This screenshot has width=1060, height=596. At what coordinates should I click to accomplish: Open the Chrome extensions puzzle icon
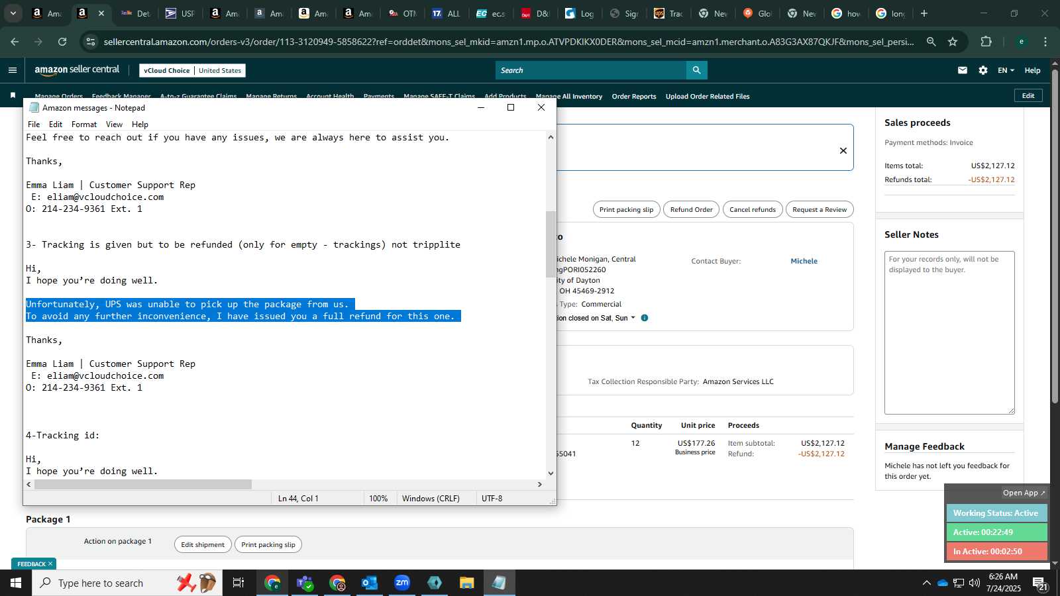[x=986, y=42]
